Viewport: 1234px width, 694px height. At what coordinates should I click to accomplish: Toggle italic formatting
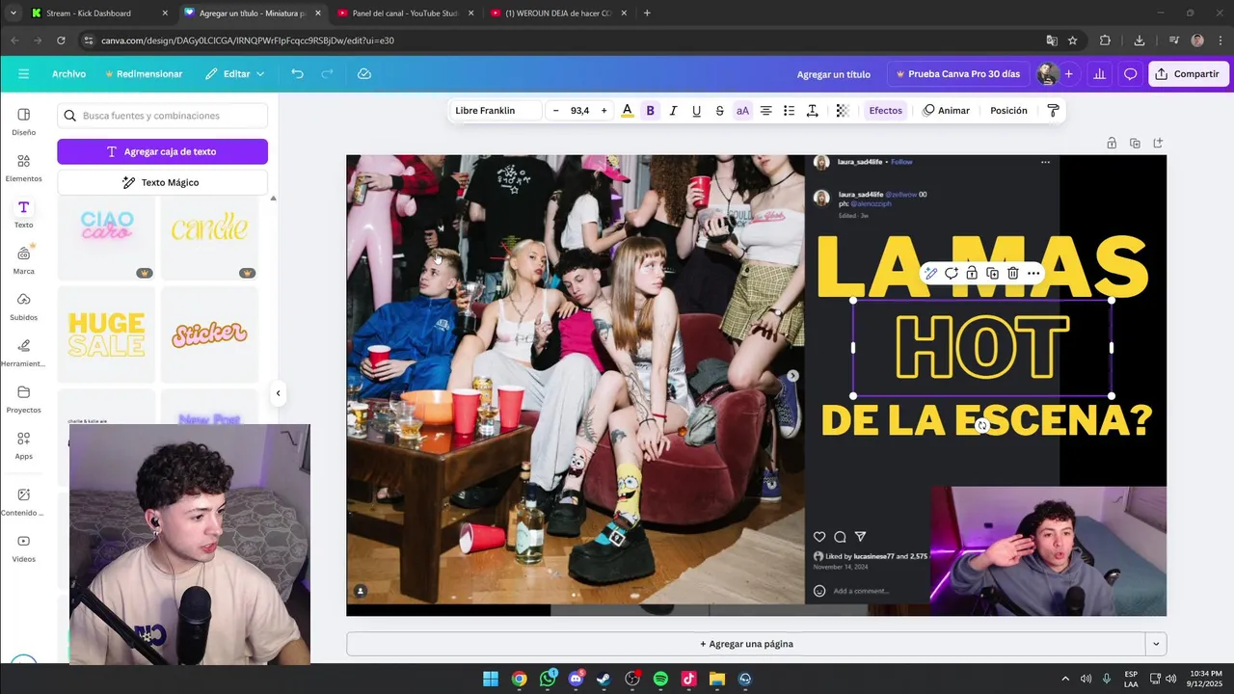click(x=673, y=111)
